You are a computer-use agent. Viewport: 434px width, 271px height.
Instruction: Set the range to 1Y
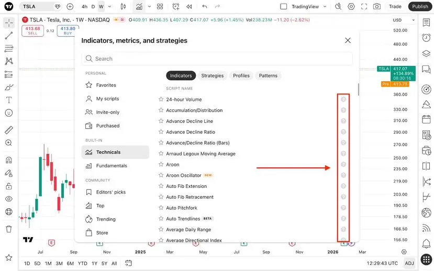[x=94, y=263]
